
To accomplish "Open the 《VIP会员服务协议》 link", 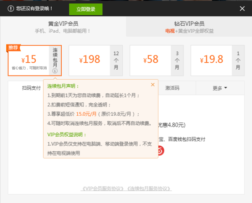I will click(x=103, y=188).
